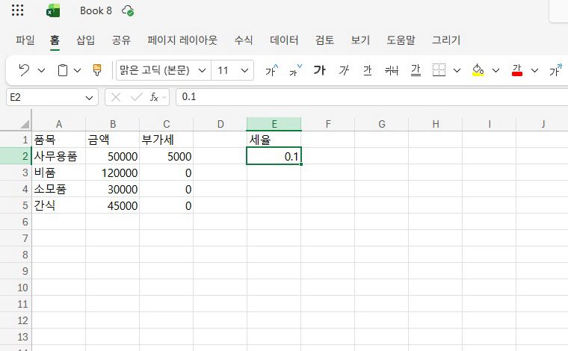Switch to the 도움말 tab
Viewport: 568px width, 351px height.
coord(401,40)
